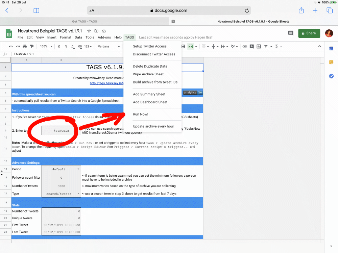Open the Help menu
Viewport: 338px width, 253px height.
tap(118, 37)
